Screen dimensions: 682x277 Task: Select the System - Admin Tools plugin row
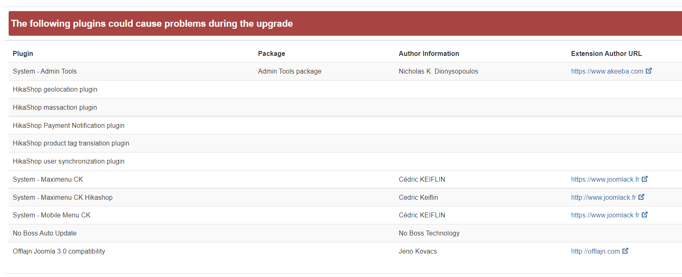click(45, 72)
